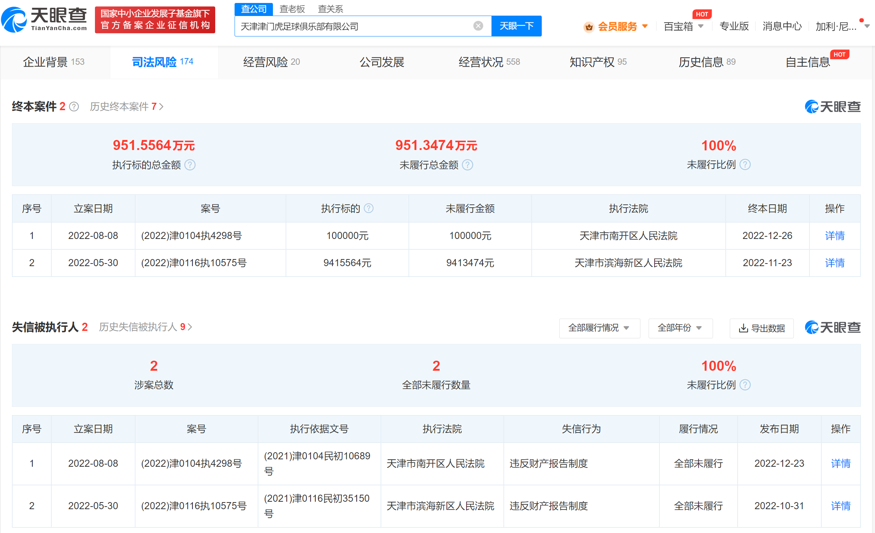
Task: Open the help tooltip beside 执行标的总金额
Action: (191, 165)
